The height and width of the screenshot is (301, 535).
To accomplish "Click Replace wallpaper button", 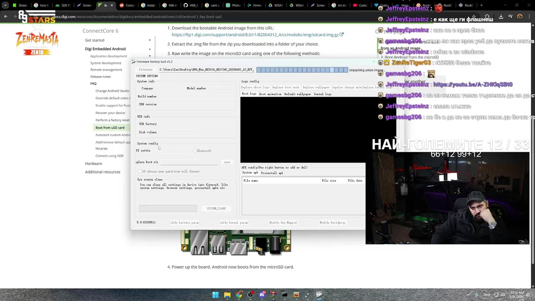I will click(x=316, y=87).
